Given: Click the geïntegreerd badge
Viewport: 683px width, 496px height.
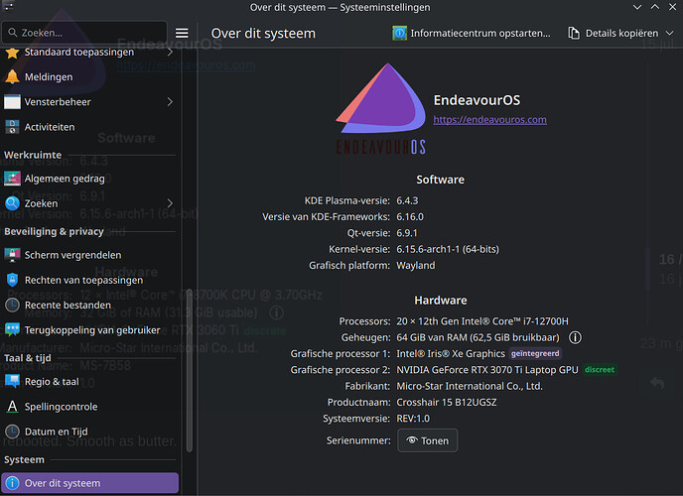Looking at the screenshot, I should [x=535, y=353].
